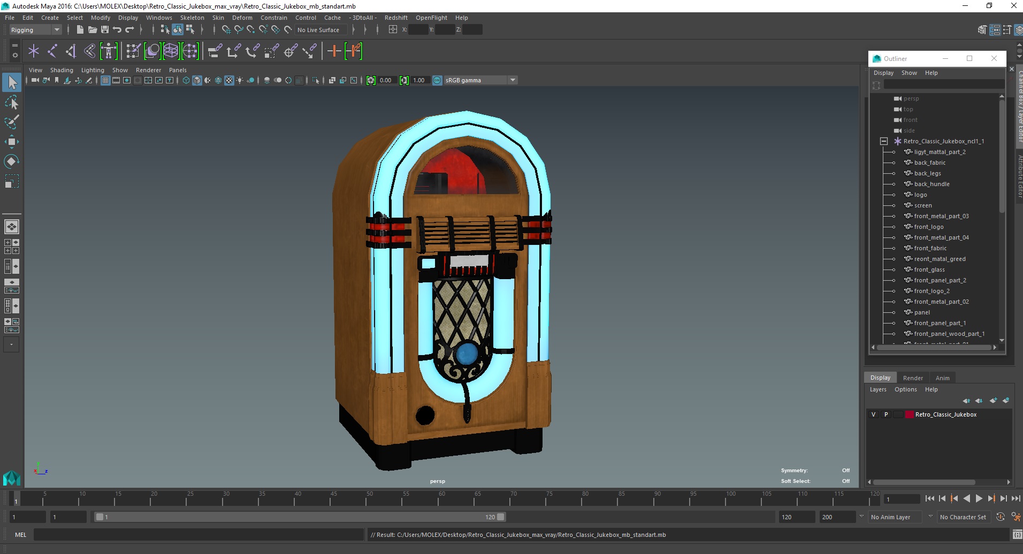Image resolution: width=1023 pixels, height=554 pixels.
Task: Click the Blend Shape icon on shelf
Action: tap(152, 51)
